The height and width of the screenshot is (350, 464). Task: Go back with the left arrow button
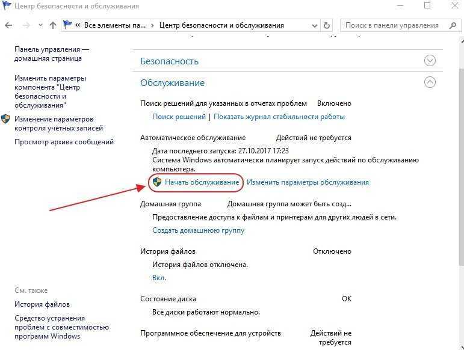tap(8, 25)
